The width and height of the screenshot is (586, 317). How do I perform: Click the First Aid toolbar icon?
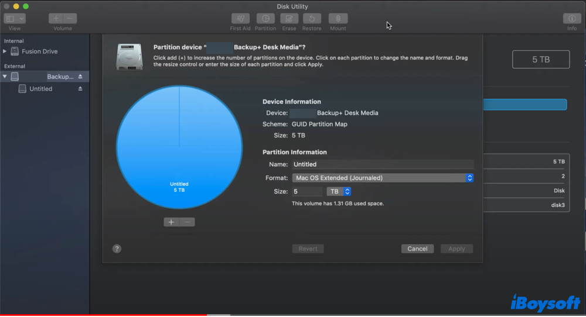pyautogui.click(x=240, y=19)
